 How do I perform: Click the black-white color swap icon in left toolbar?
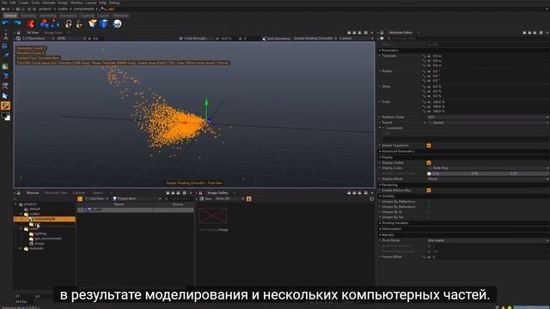6,117
